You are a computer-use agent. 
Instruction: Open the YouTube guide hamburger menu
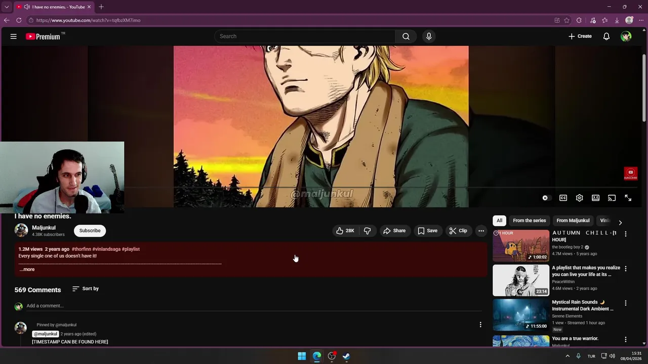[x=14, y=36]
